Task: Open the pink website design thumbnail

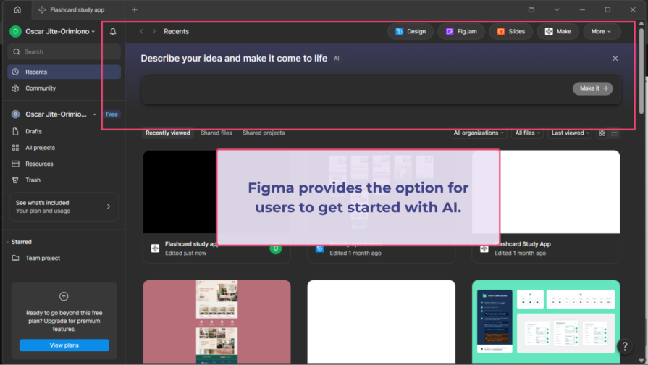Action: 216,322
